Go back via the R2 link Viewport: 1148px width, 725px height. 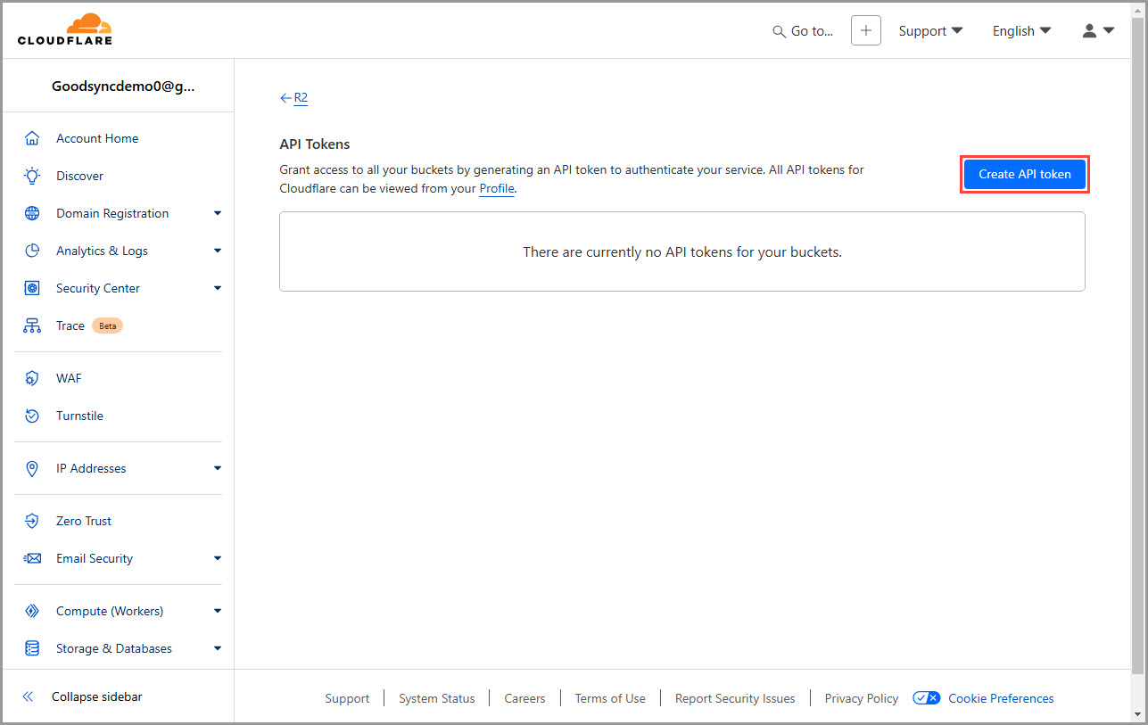point(301,98)
